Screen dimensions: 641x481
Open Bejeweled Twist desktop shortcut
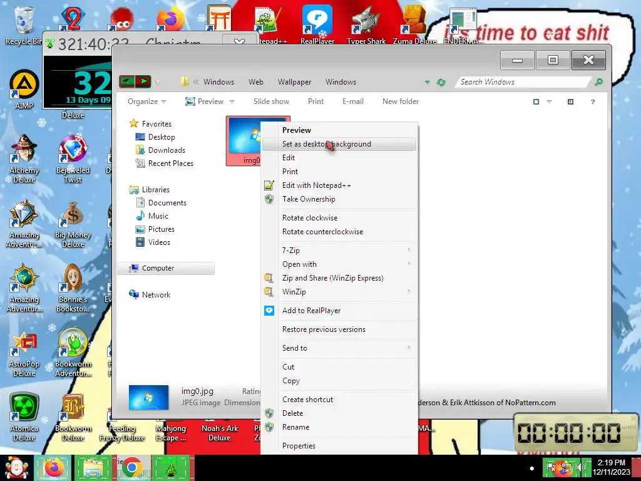(x=73, y=158)
